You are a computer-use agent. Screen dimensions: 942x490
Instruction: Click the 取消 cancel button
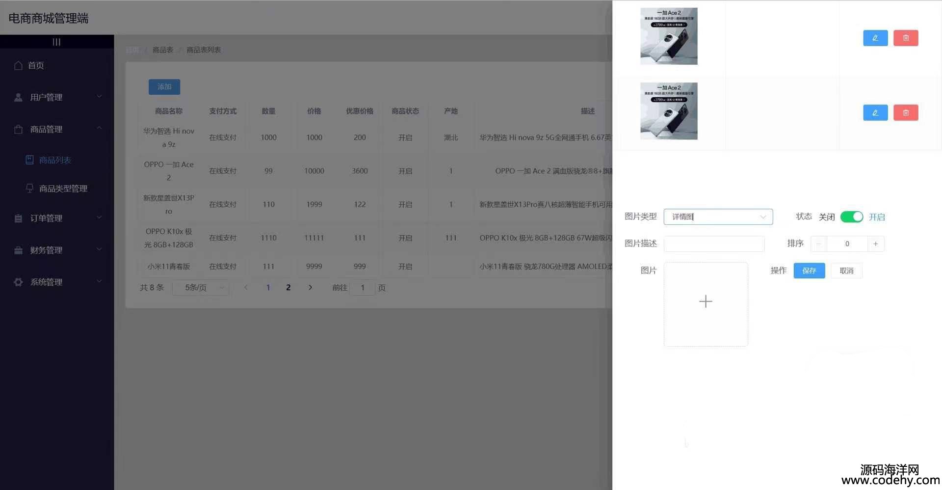coord(846,271)
